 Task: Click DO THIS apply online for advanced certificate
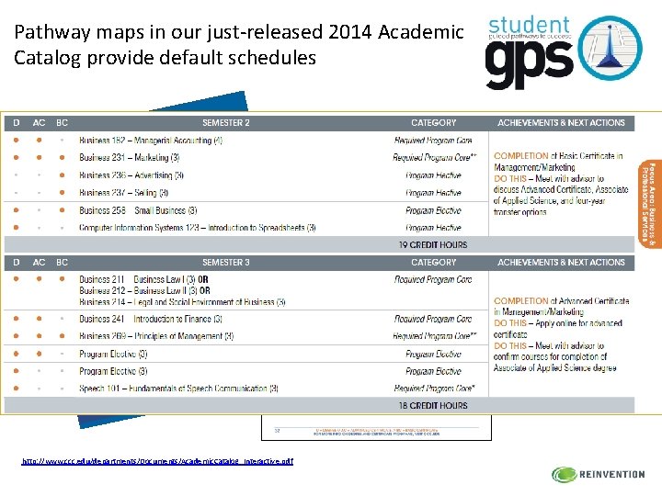[558, 329]
